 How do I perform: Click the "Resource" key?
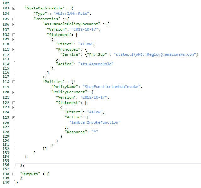pos(76,132)
